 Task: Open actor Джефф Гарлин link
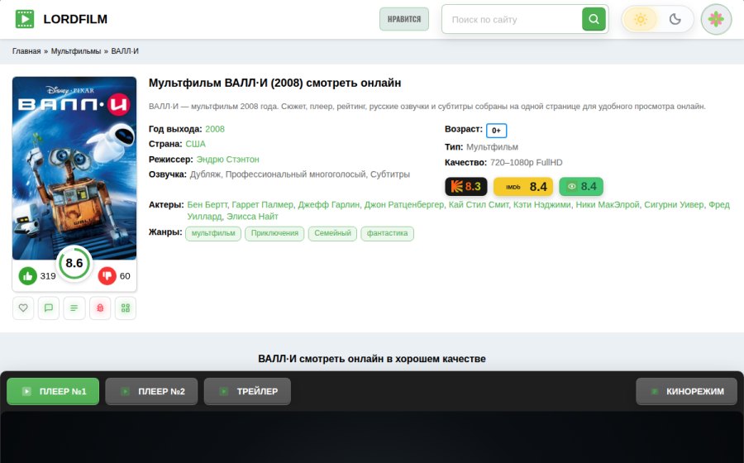(329, 204)
